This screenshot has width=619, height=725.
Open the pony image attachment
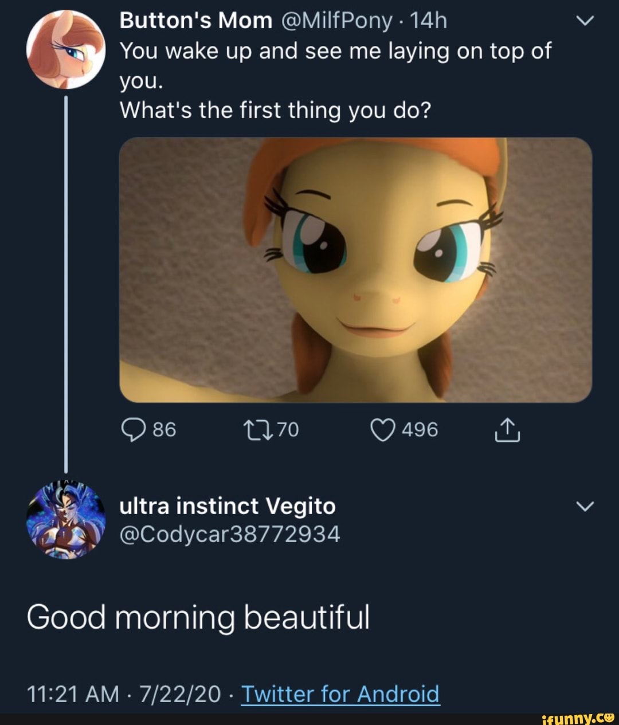(x=355, y=269)
